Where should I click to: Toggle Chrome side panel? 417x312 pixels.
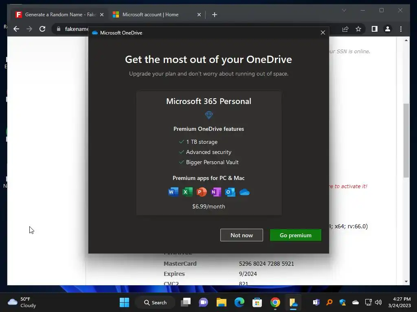(x=375, y=29)
